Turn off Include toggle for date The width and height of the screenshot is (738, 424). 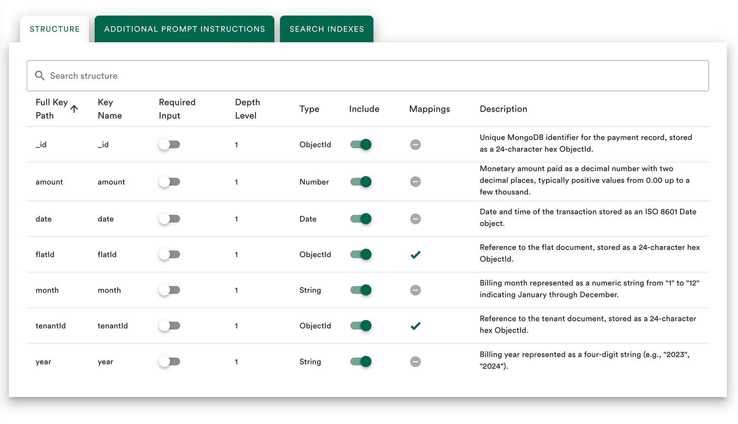(x=361, y=219)
